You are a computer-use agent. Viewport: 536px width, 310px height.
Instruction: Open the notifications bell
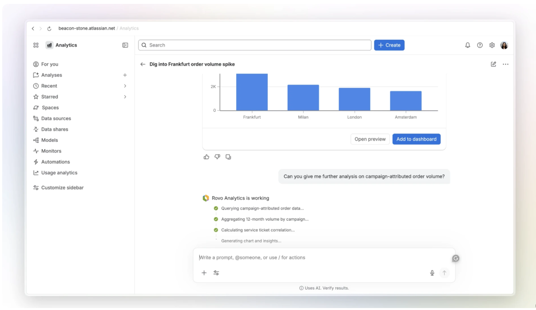coord(467,45)
